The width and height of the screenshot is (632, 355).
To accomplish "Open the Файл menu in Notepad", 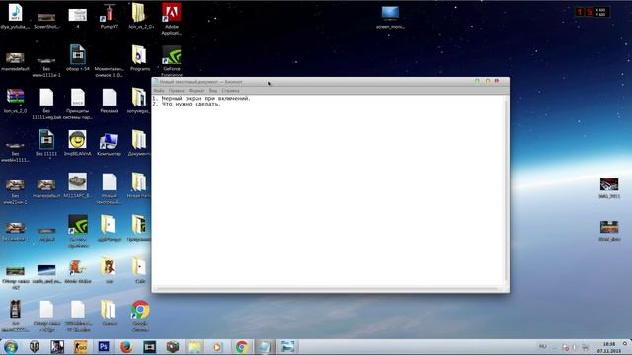I will (x=159, y=91).
